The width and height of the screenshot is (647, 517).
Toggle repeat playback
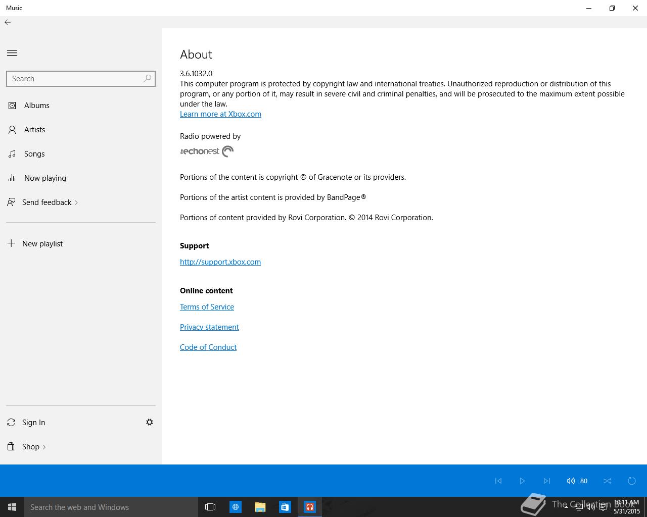[x=632, y=481]
